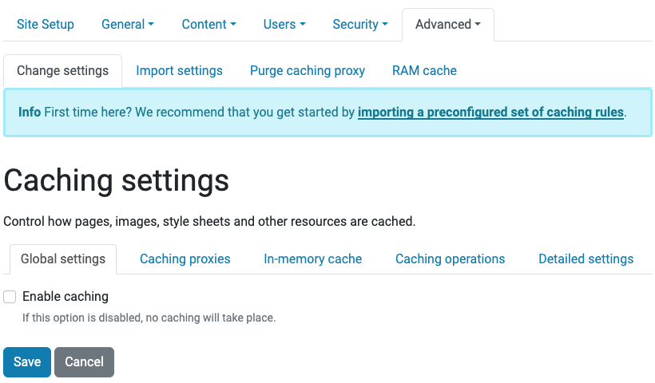Select the Change settings tab

[x=62, y=70]
